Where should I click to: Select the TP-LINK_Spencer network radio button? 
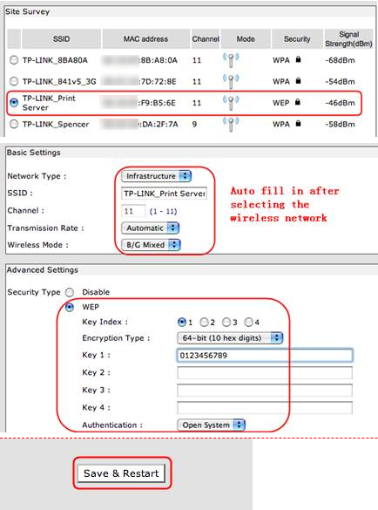point(14,124)
